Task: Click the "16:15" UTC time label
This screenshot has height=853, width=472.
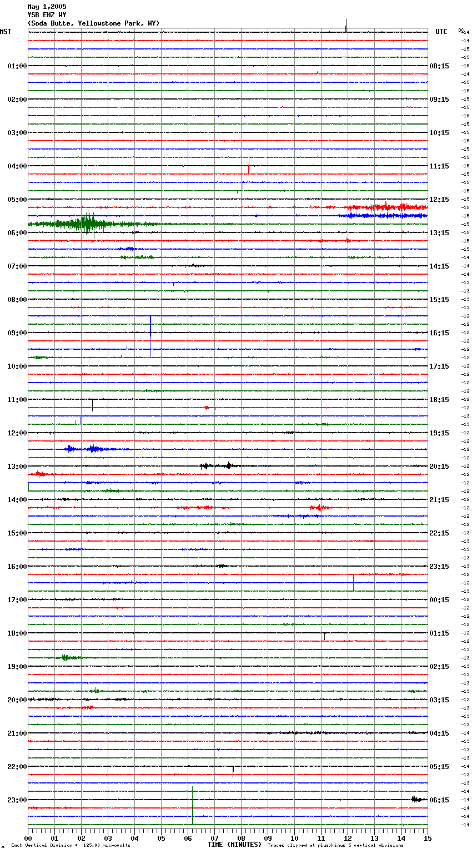Action: [439, 333]
